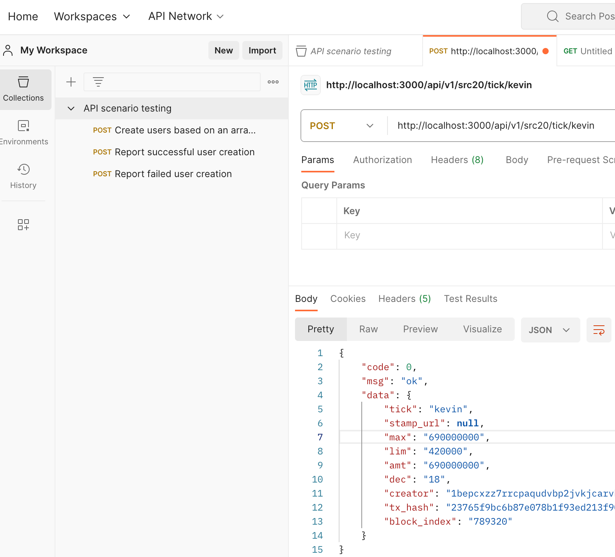Click the plus icon to create collection
615x557 pixels.
[x=71, y=82]
